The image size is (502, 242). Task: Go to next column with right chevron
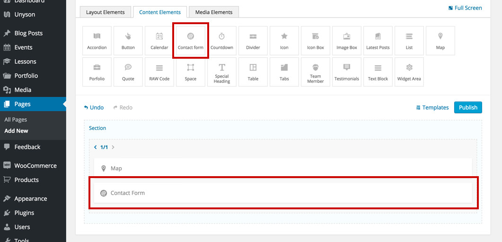point(113,147)
